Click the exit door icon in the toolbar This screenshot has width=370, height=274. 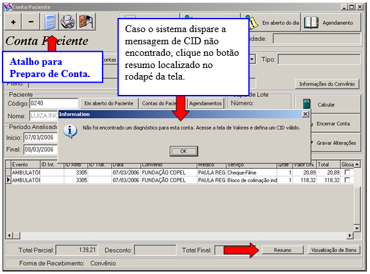[x=86, y=22]
